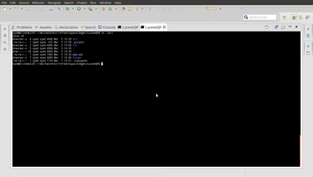Start debugging with the green bug icon
313x177 pixels.
(68, 9)
